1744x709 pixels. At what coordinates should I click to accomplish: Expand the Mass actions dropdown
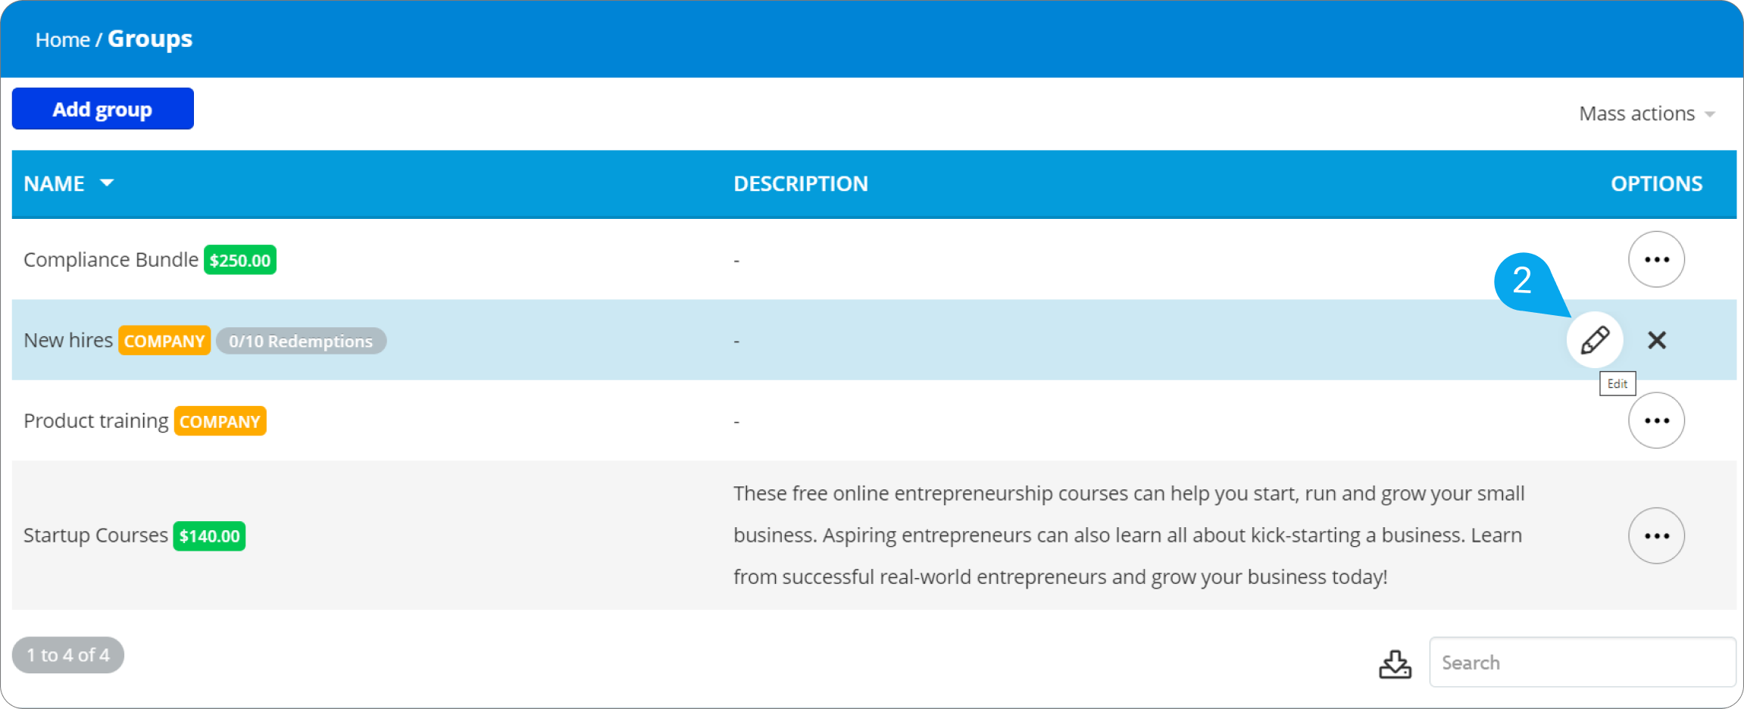(1647, 114)
